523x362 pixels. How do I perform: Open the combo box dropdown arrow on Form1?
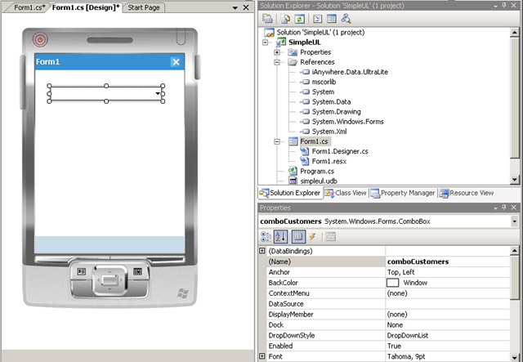158,93
